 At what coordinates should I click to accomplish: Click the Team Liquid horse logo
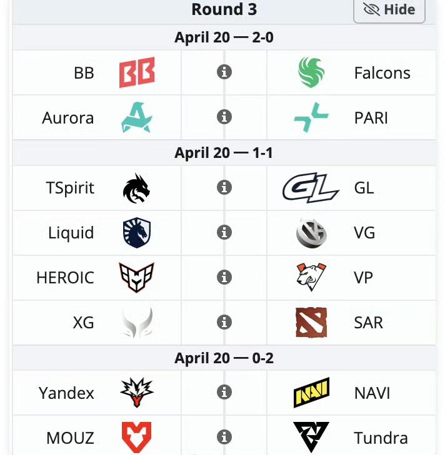pos(137,233)
